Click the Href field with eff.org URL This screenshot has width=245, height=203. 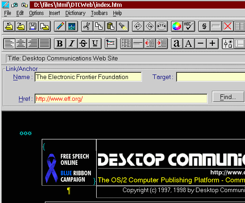[x=121, y=99]
